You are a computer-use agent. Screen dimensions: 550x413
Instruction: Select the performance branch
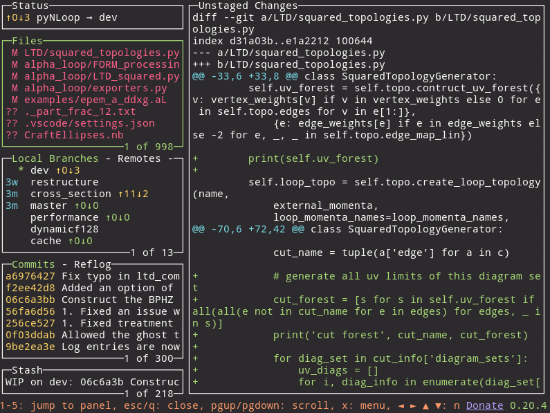(93, 217)
